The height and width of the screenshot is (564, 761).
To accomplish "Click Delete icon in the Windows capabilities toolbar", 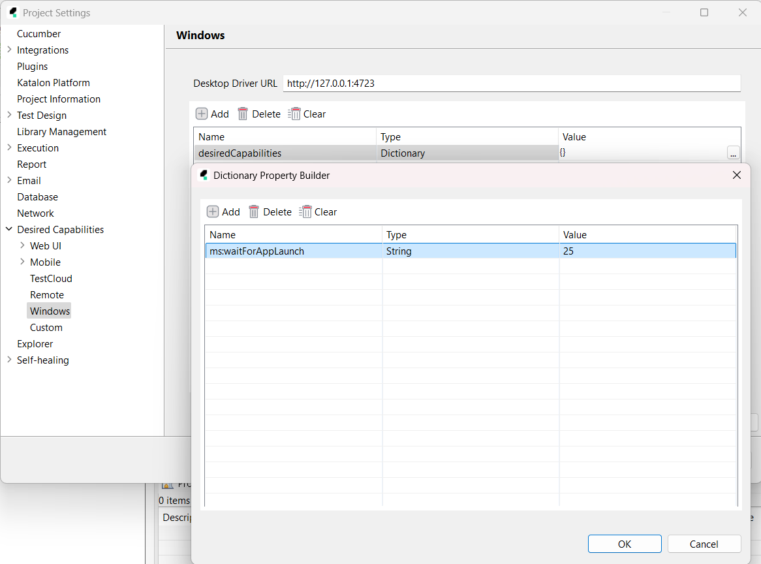I will 243,114.
